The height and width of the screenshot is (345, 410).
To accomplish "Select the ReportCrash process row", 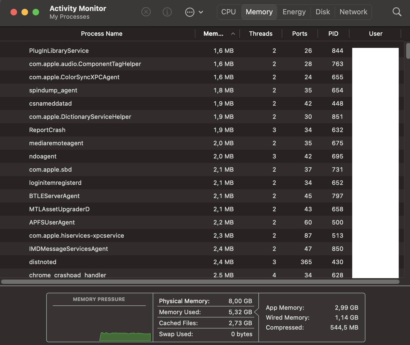I will coord(47,130).
